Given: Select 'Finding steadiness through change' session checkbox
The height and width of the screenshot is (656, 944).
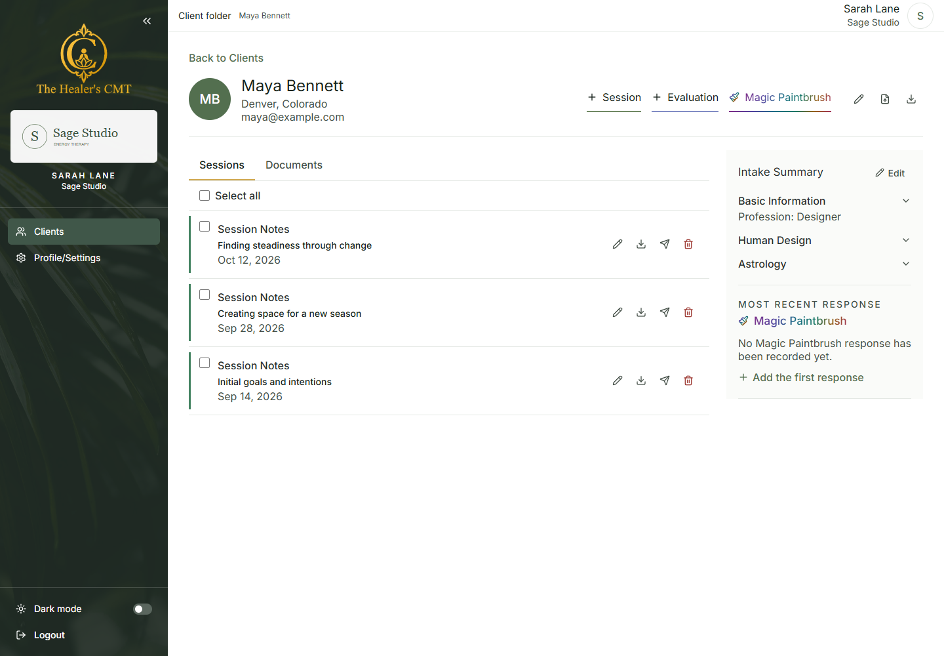Looking at the screenshot, I should click(x=205, y=226).
